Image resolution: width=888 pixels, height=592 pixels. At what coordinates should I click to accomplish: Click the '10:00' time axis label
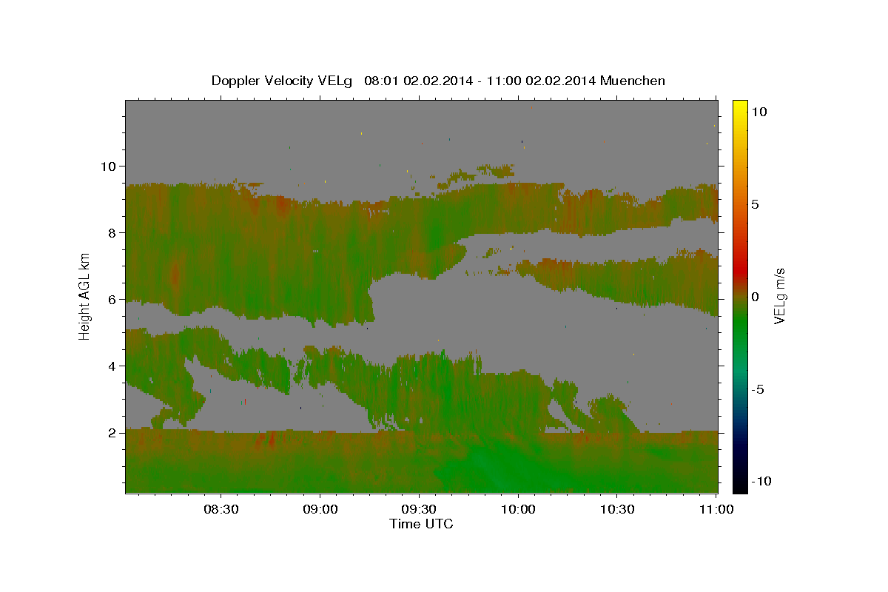coord(518,510)
